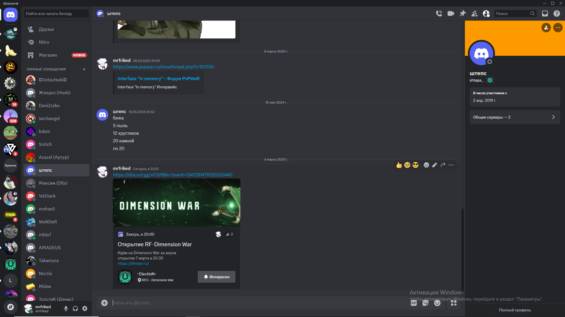Open pinned messages

coord(463,14)
